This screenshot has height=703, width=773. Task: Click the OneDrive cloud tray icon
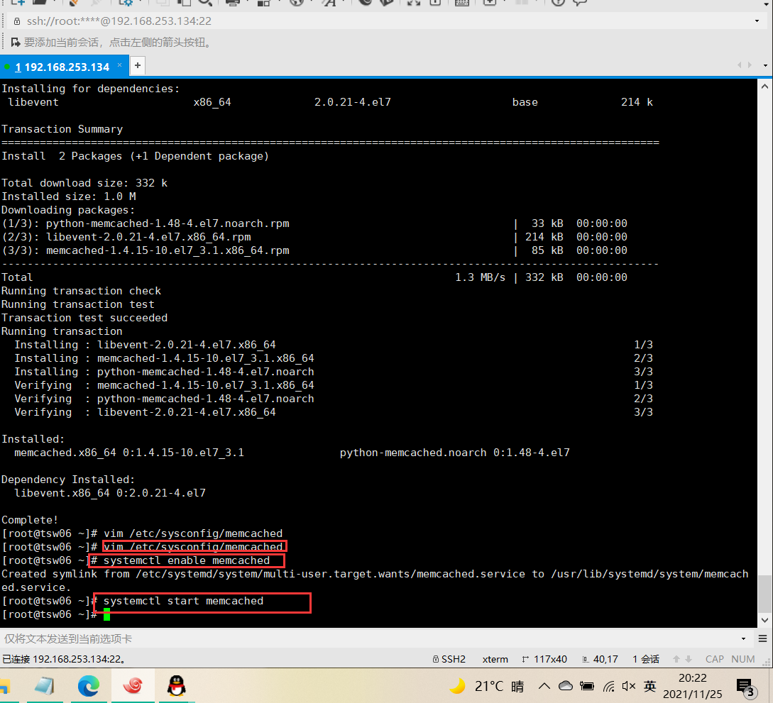(x=566, y=686)
